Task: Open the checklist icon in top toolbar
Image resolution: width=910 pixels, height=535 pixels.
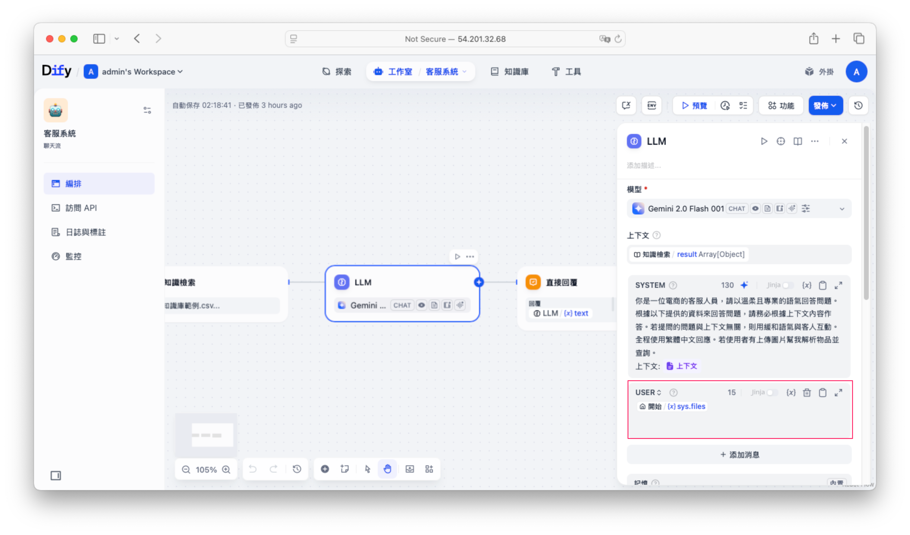Action: point(743,105)
